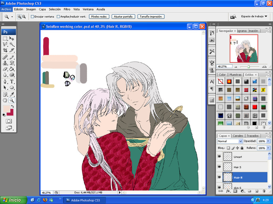
Task: Select the Paint Bucket tool
Action: tap(12, 69)
